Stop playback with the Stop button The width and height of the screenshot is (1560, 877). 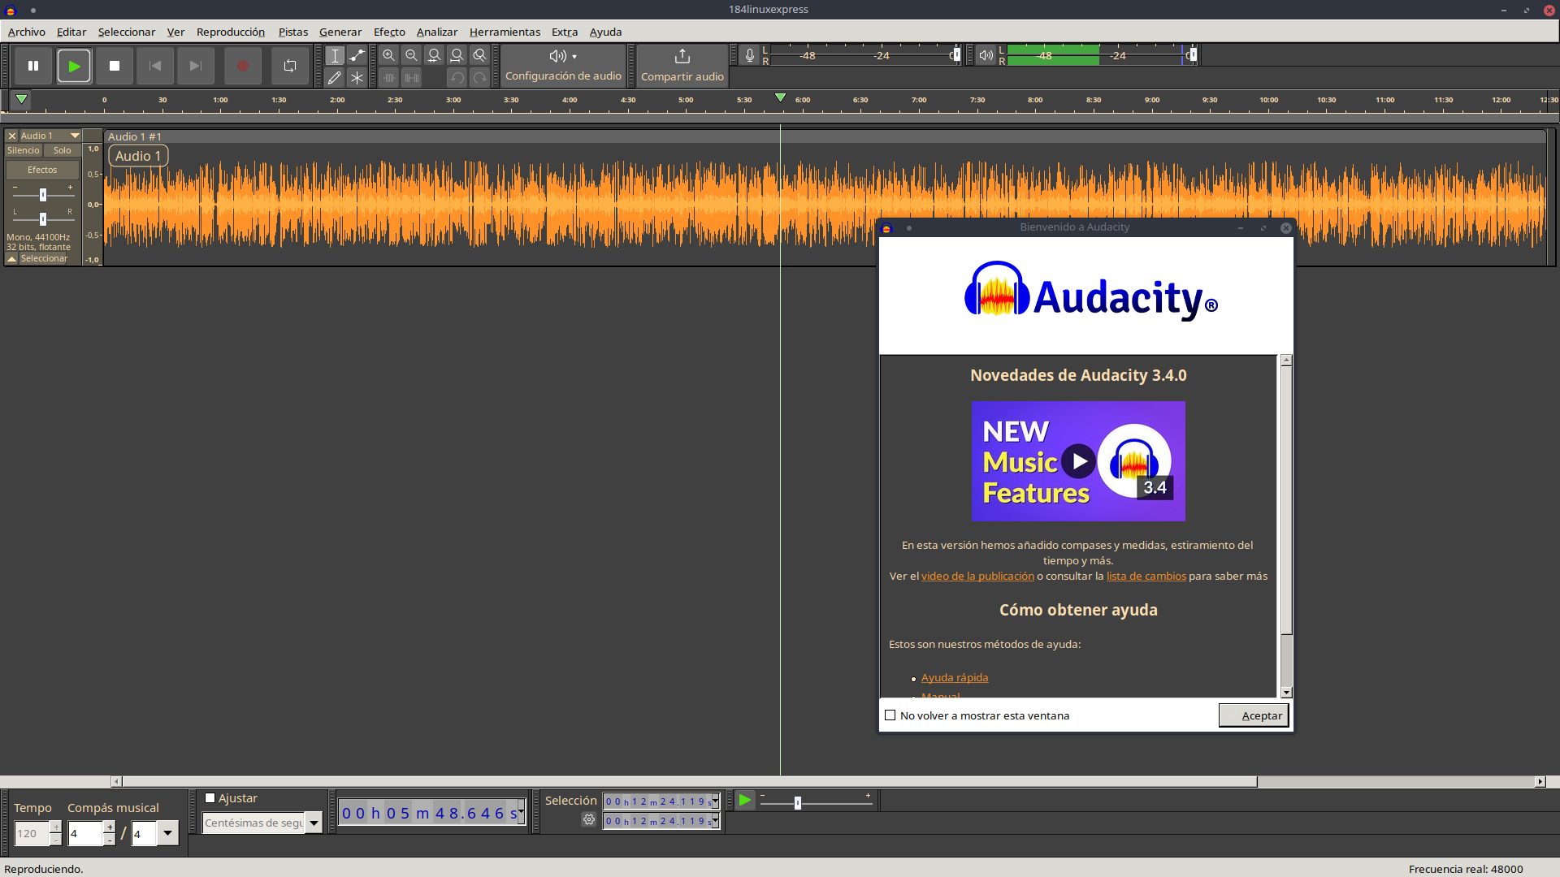[115, 66]
